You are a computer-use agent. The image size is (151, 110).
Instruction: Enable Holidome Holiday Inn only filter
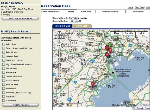(x=4, y=92)
